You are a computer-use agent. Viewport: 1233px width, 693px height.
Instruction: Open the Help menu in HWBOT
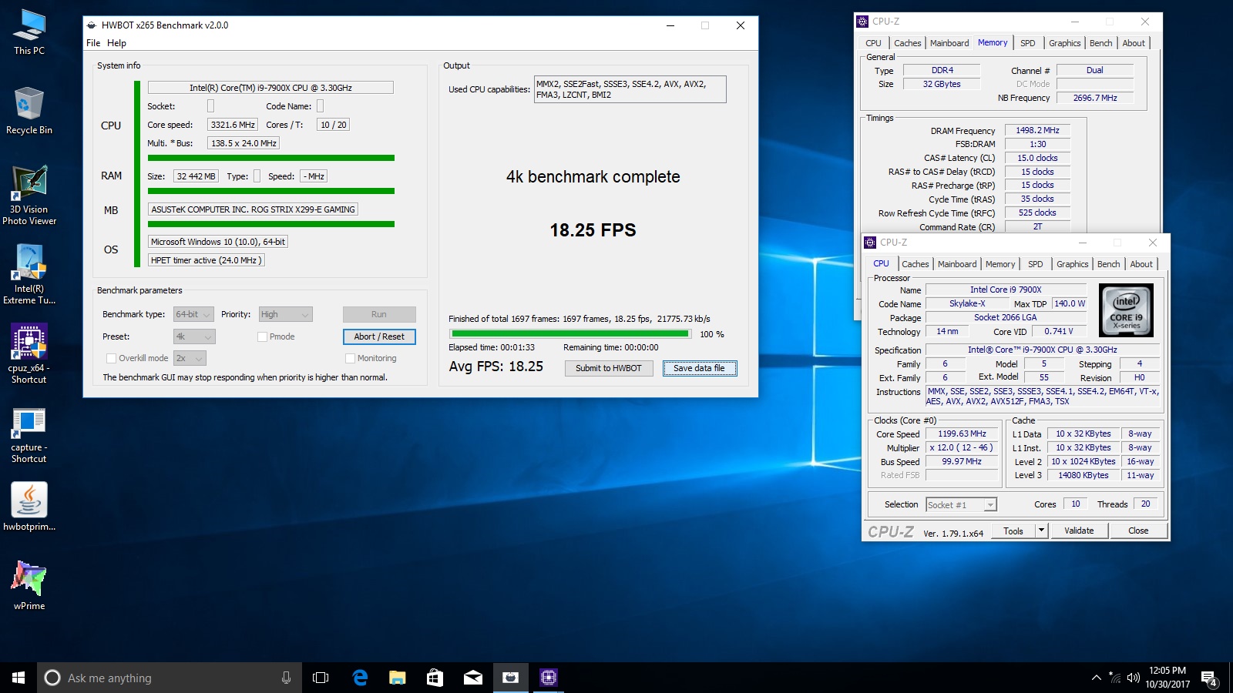(116, 43)
